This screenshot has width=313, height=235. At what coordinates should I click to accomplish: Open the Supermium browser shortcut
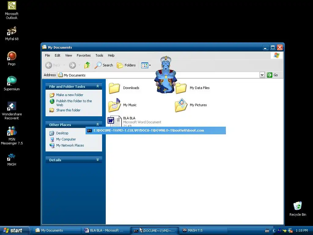coord(12,84)
